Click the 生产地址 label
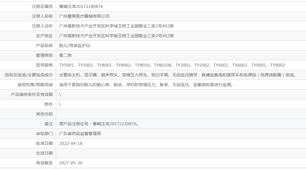The width and height of the screenshot is (306, 169). coord(44,36)
